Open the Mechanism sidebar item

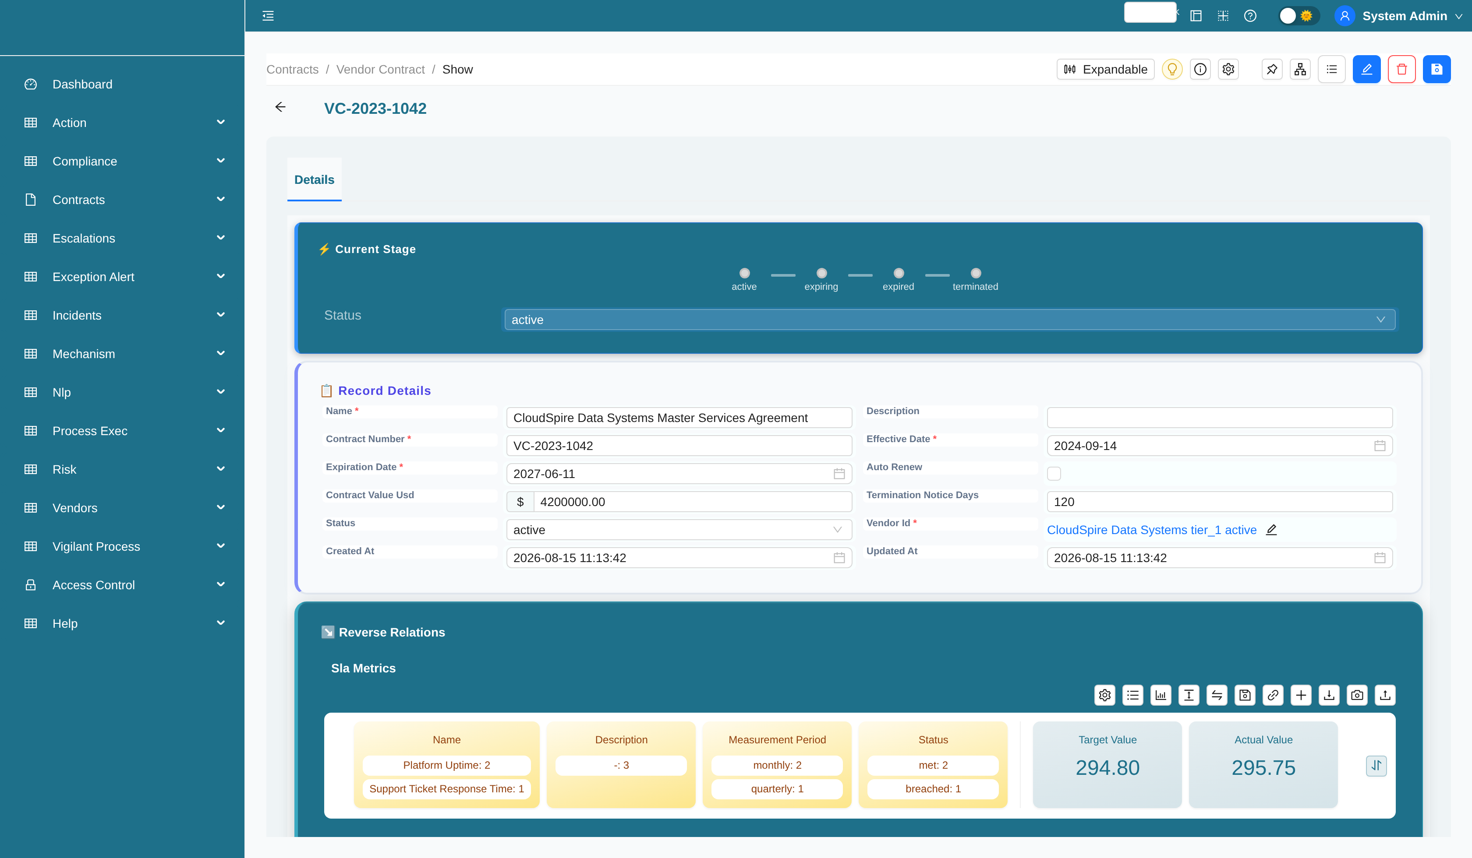pyautogui.click(x=122, y=354)
